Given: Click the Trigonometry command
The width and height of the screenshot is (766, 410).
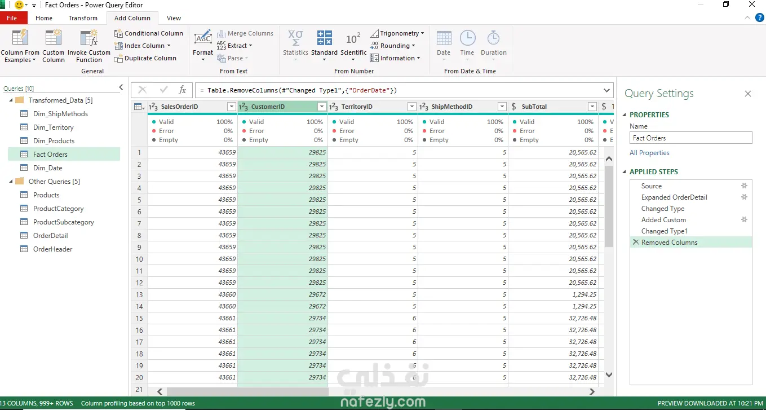Looking at the screenshot, I should click(397, 33).
